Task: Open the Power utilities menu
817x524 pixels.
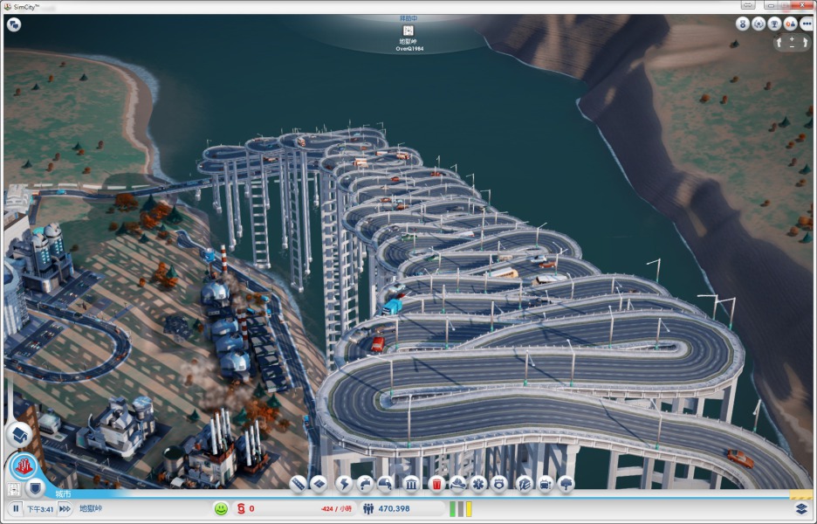Action: [x=344, y=483]
